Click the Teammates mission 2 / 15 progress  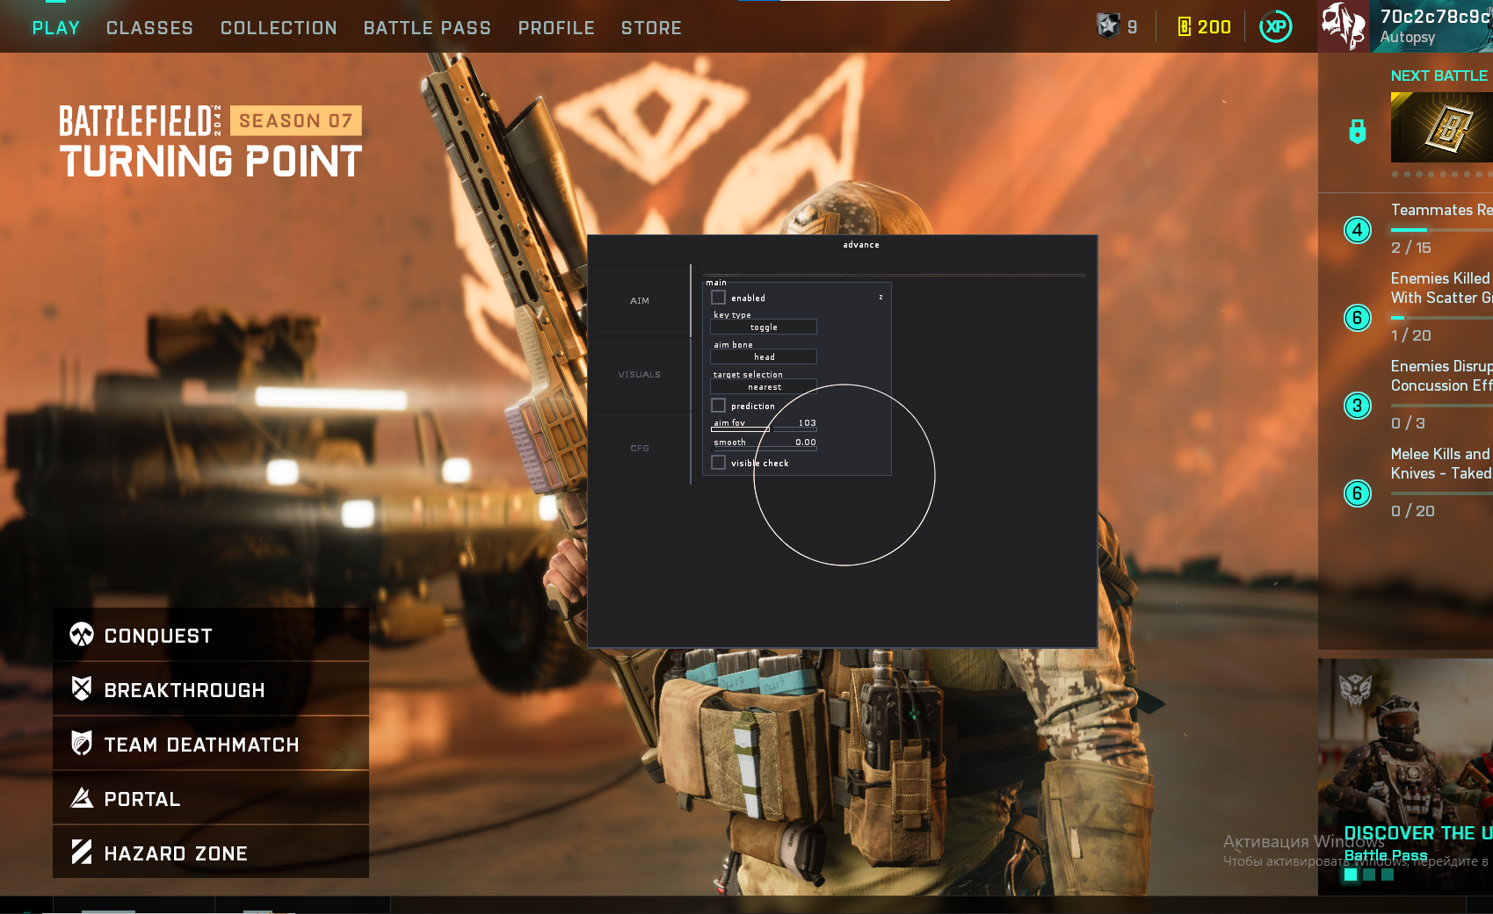click(1411, 248)
